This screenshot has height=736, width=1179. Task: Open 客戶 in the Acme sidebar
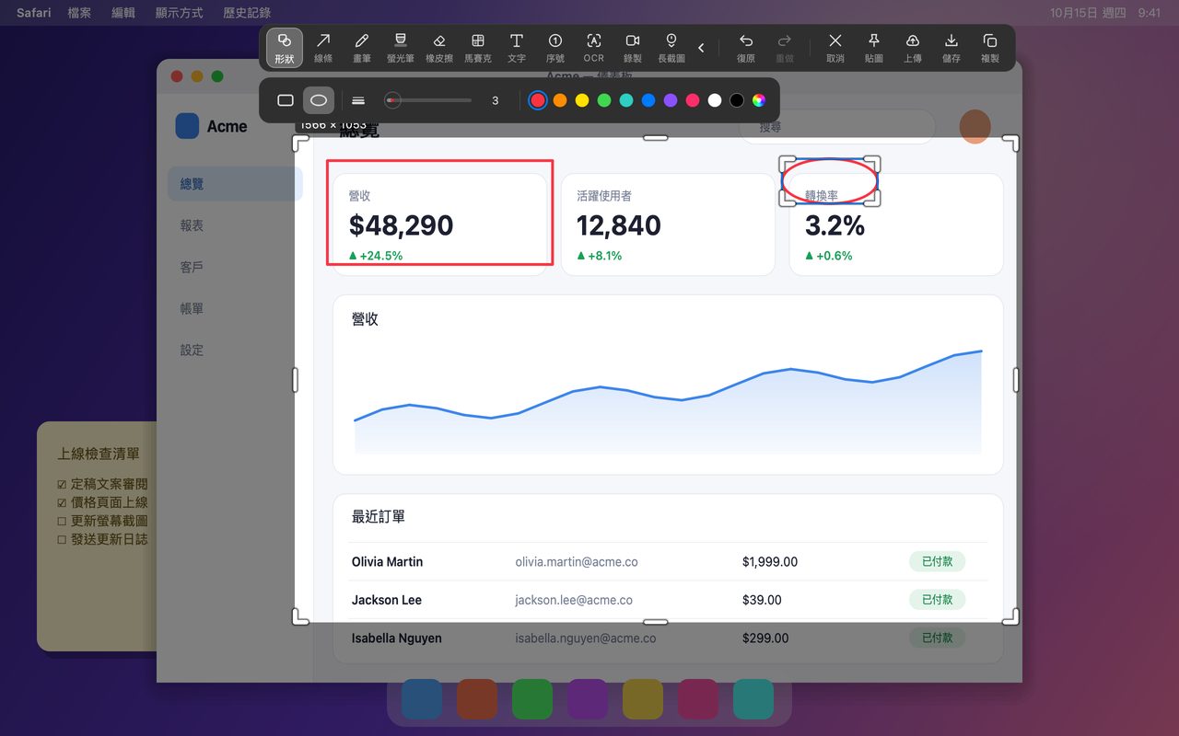235,267
